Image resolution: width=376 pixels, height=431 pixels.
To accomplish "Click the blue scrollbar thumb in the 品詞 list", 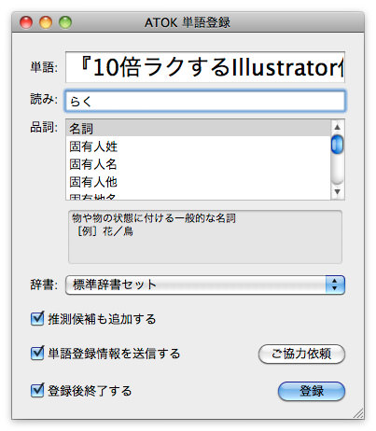I will point(337,145).
